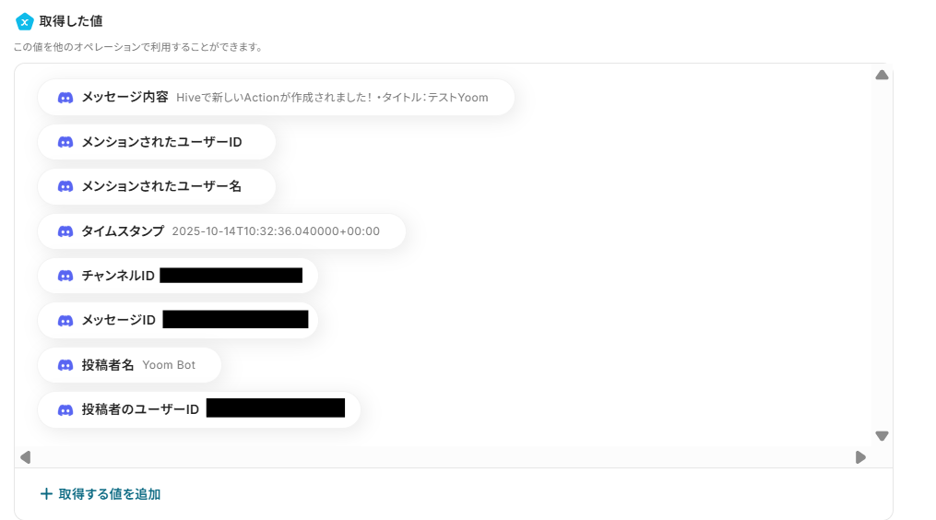Select the チャンネルID value pill

178,276
